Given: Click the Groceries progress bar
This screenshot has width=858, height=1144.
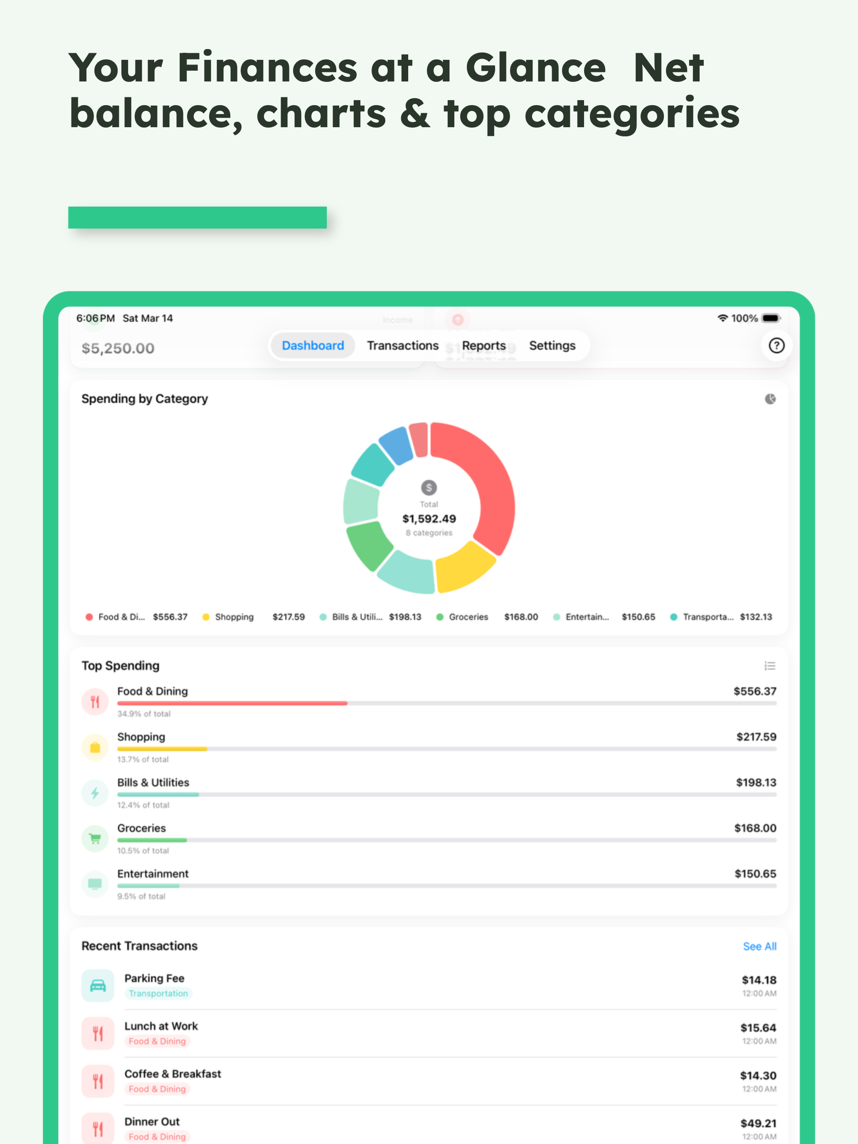Looking at the screenshot, I should 446,840.
